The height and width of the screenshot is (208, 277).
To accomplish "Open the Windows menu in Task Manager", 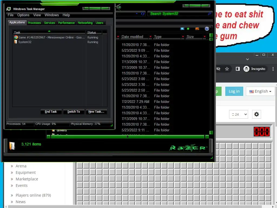I will [52, 15].
